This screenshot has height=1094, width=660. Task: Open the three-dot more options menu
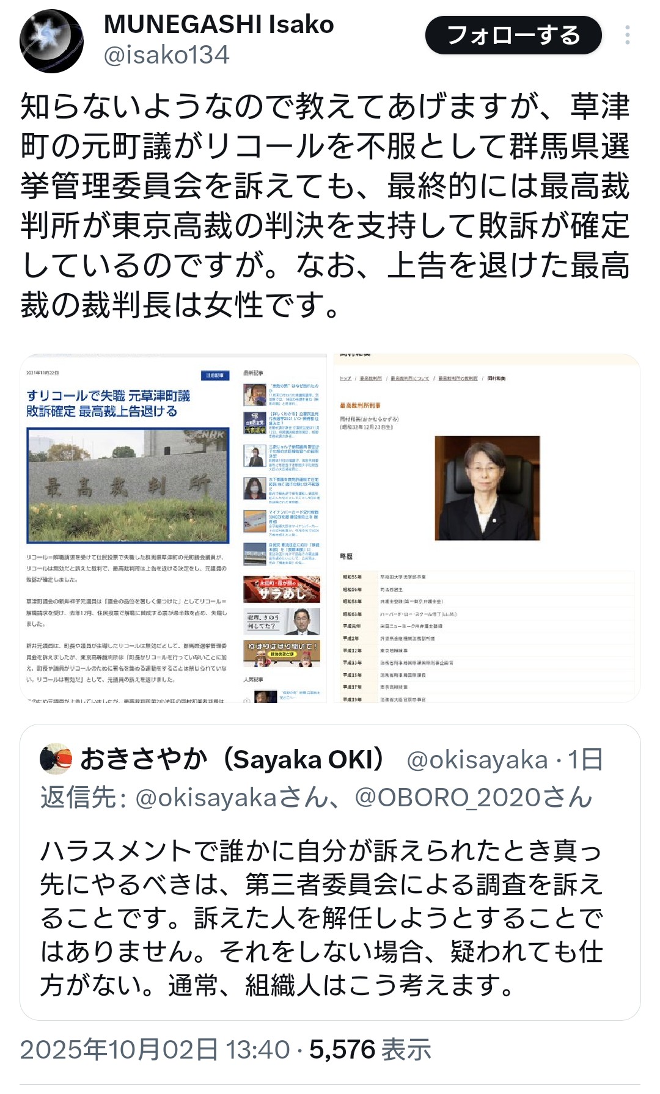coord(627,35)
